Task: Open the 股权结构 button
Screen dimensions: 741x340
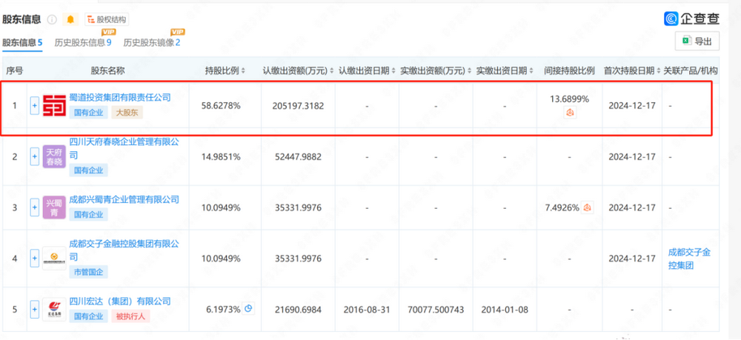Action: coord(106,19)
